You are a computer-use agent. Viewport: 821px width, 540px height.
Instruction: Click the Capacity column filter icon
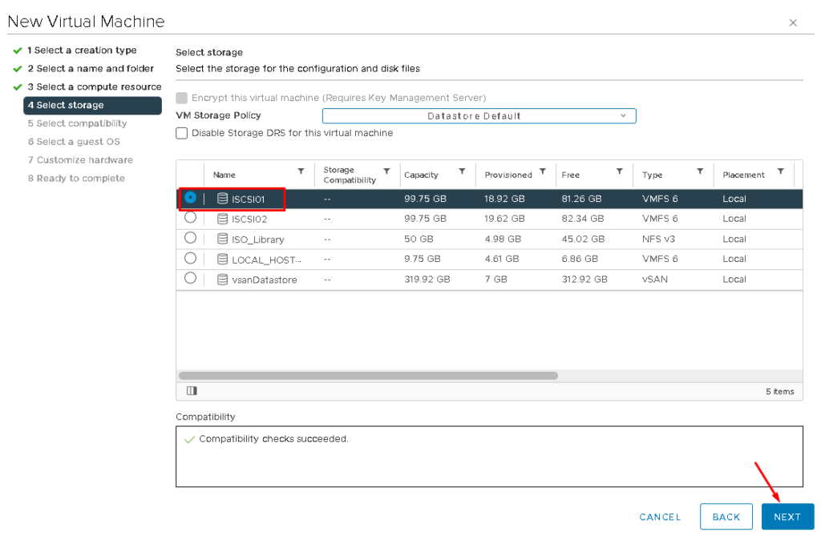click(462, 171)
